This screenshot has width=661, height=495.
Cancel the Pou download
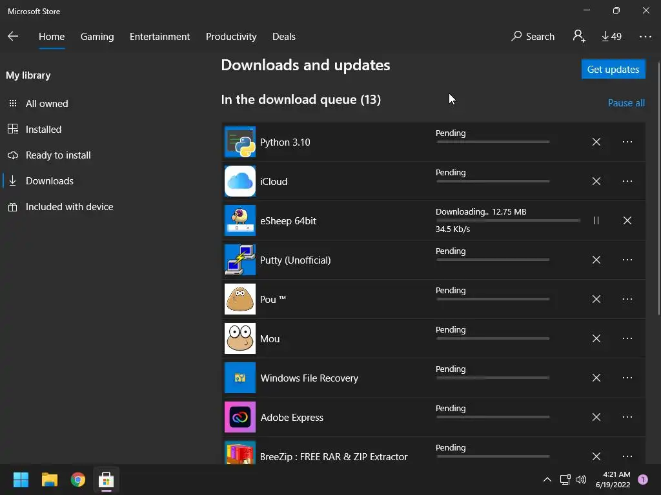tap(596, 299)
